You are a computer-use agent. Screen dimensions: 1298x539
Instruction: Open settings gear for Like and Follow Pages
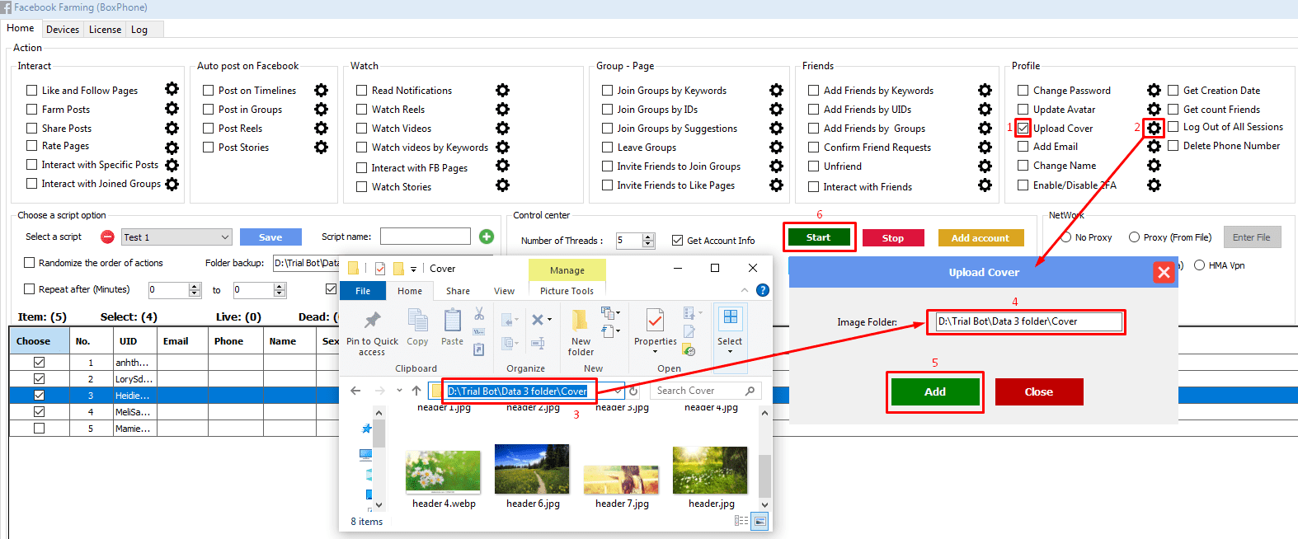click(x=172, y=89)
